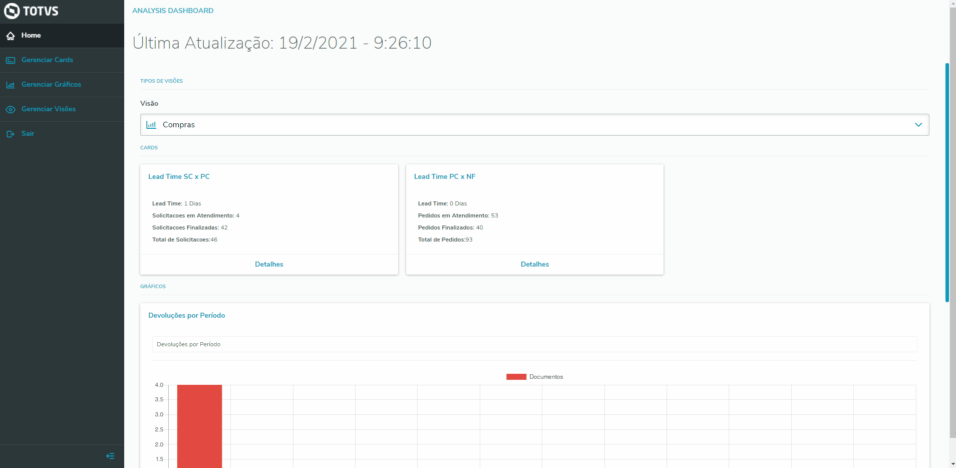
Task: Navigate to Gerenciar Visões
Action: coord(62,109)
